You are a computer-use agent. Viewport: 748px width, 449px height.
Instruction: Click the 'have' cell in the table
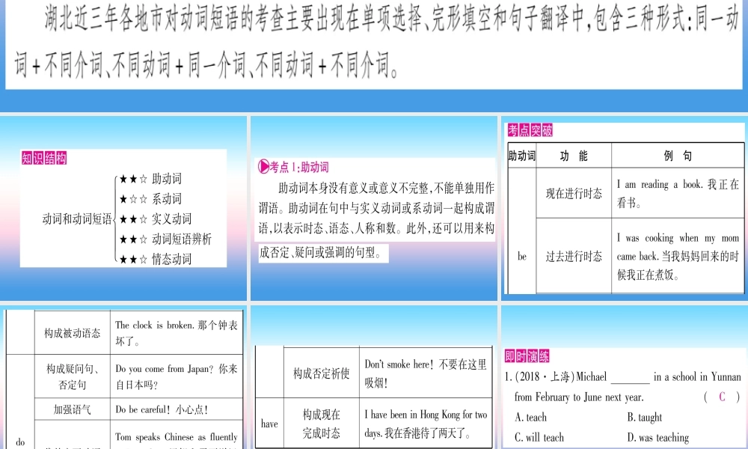pos(269,424)
